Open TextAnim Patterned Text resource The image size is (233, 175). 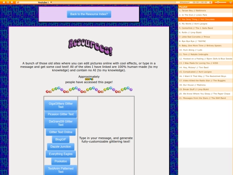(x=61, y=170)
